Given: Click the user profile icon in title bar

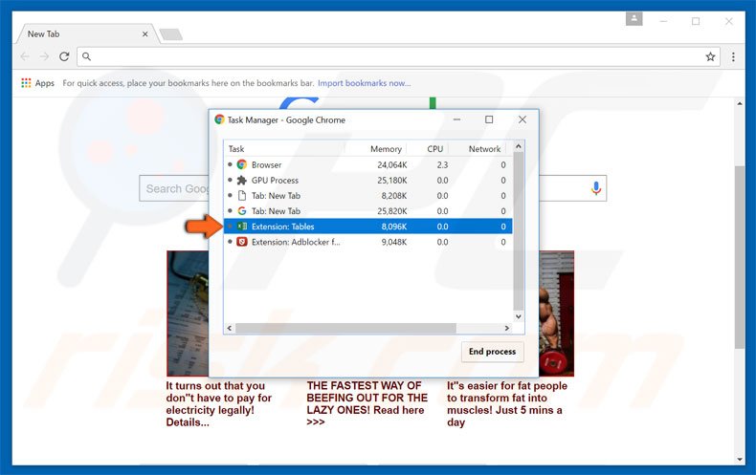Looking at the screenshot, I should click(x=634, y=19).
